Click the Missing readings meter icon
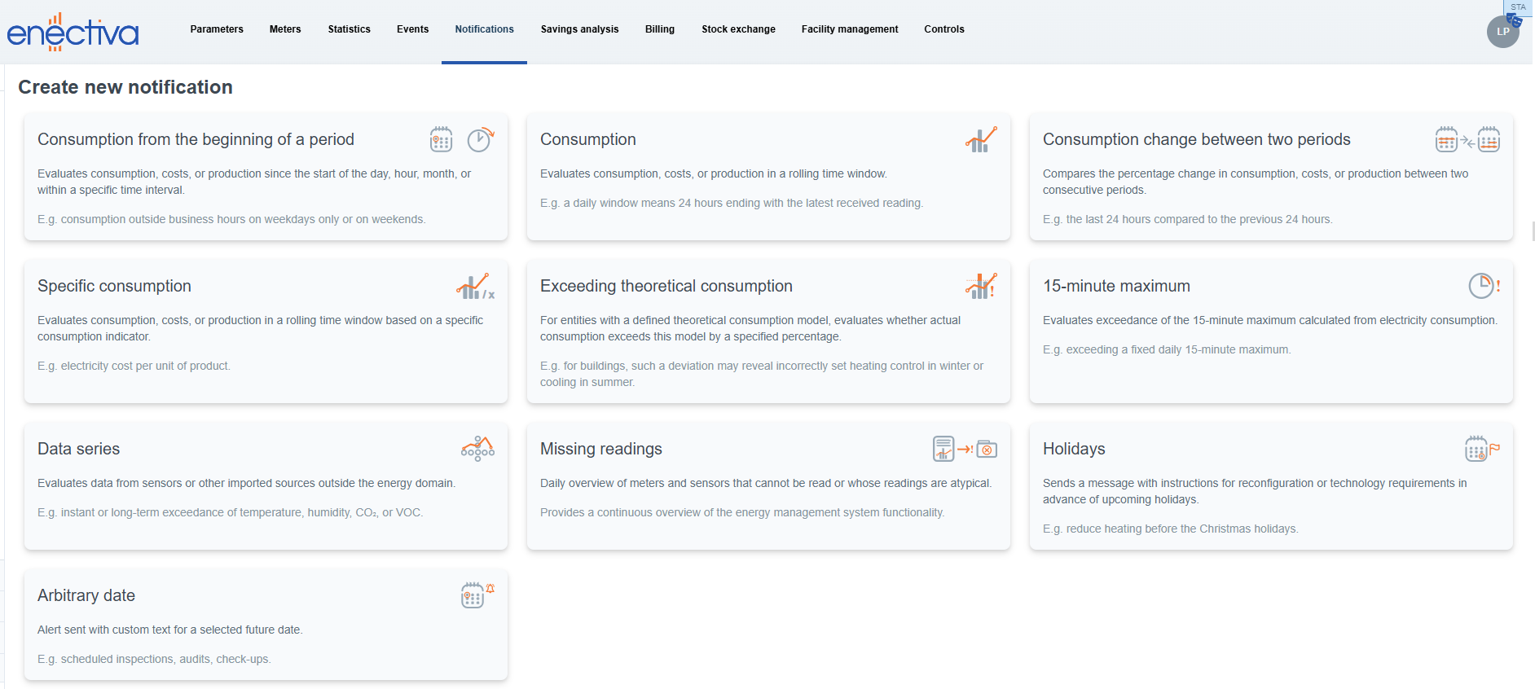The image size is (1535, 689). tap(965, 449)
